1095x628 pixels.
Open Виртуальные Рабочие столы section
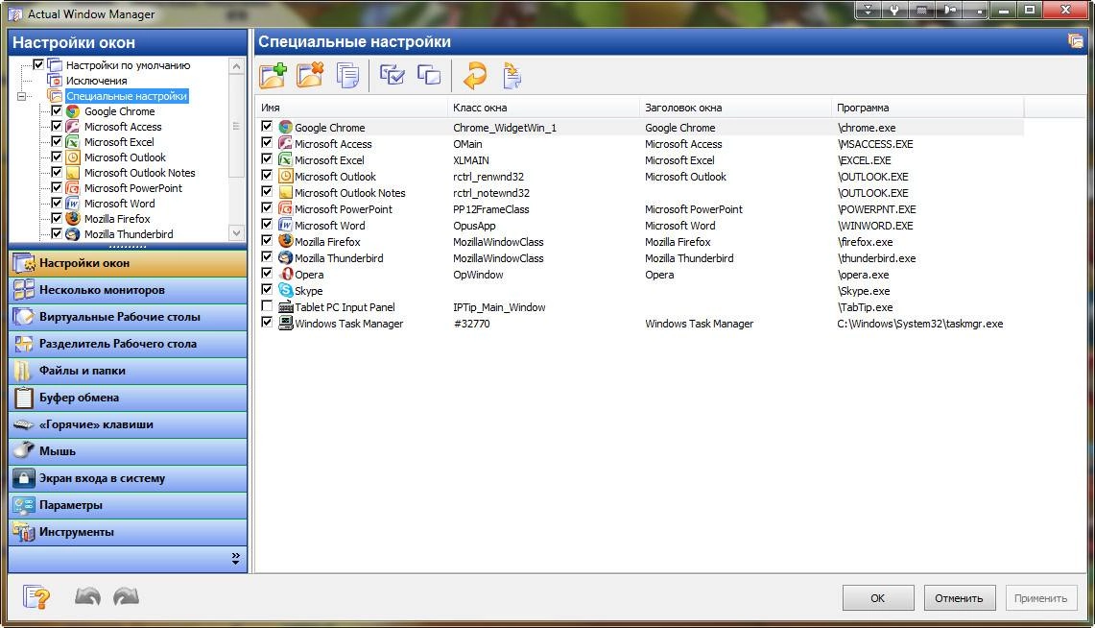tap(128, 317)
